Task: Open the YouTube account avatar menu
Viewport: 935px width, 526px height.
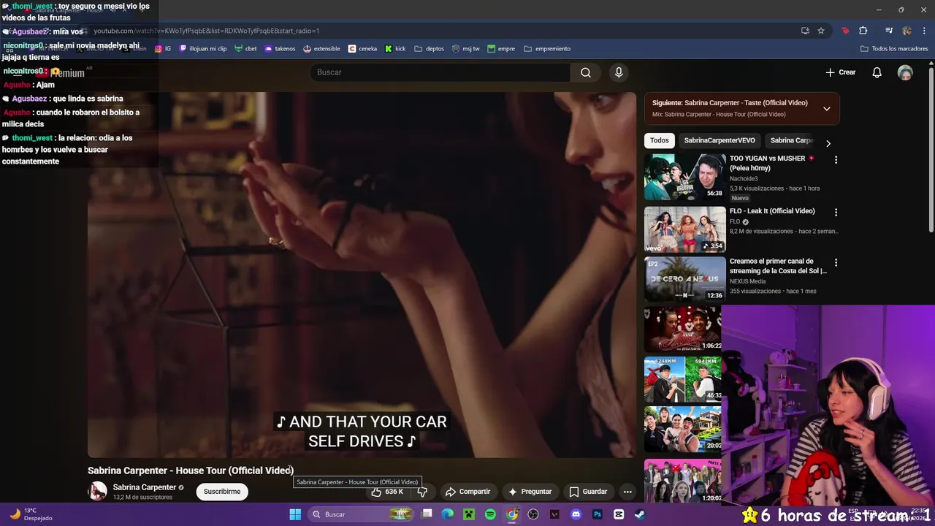Action: click(905, 72)
